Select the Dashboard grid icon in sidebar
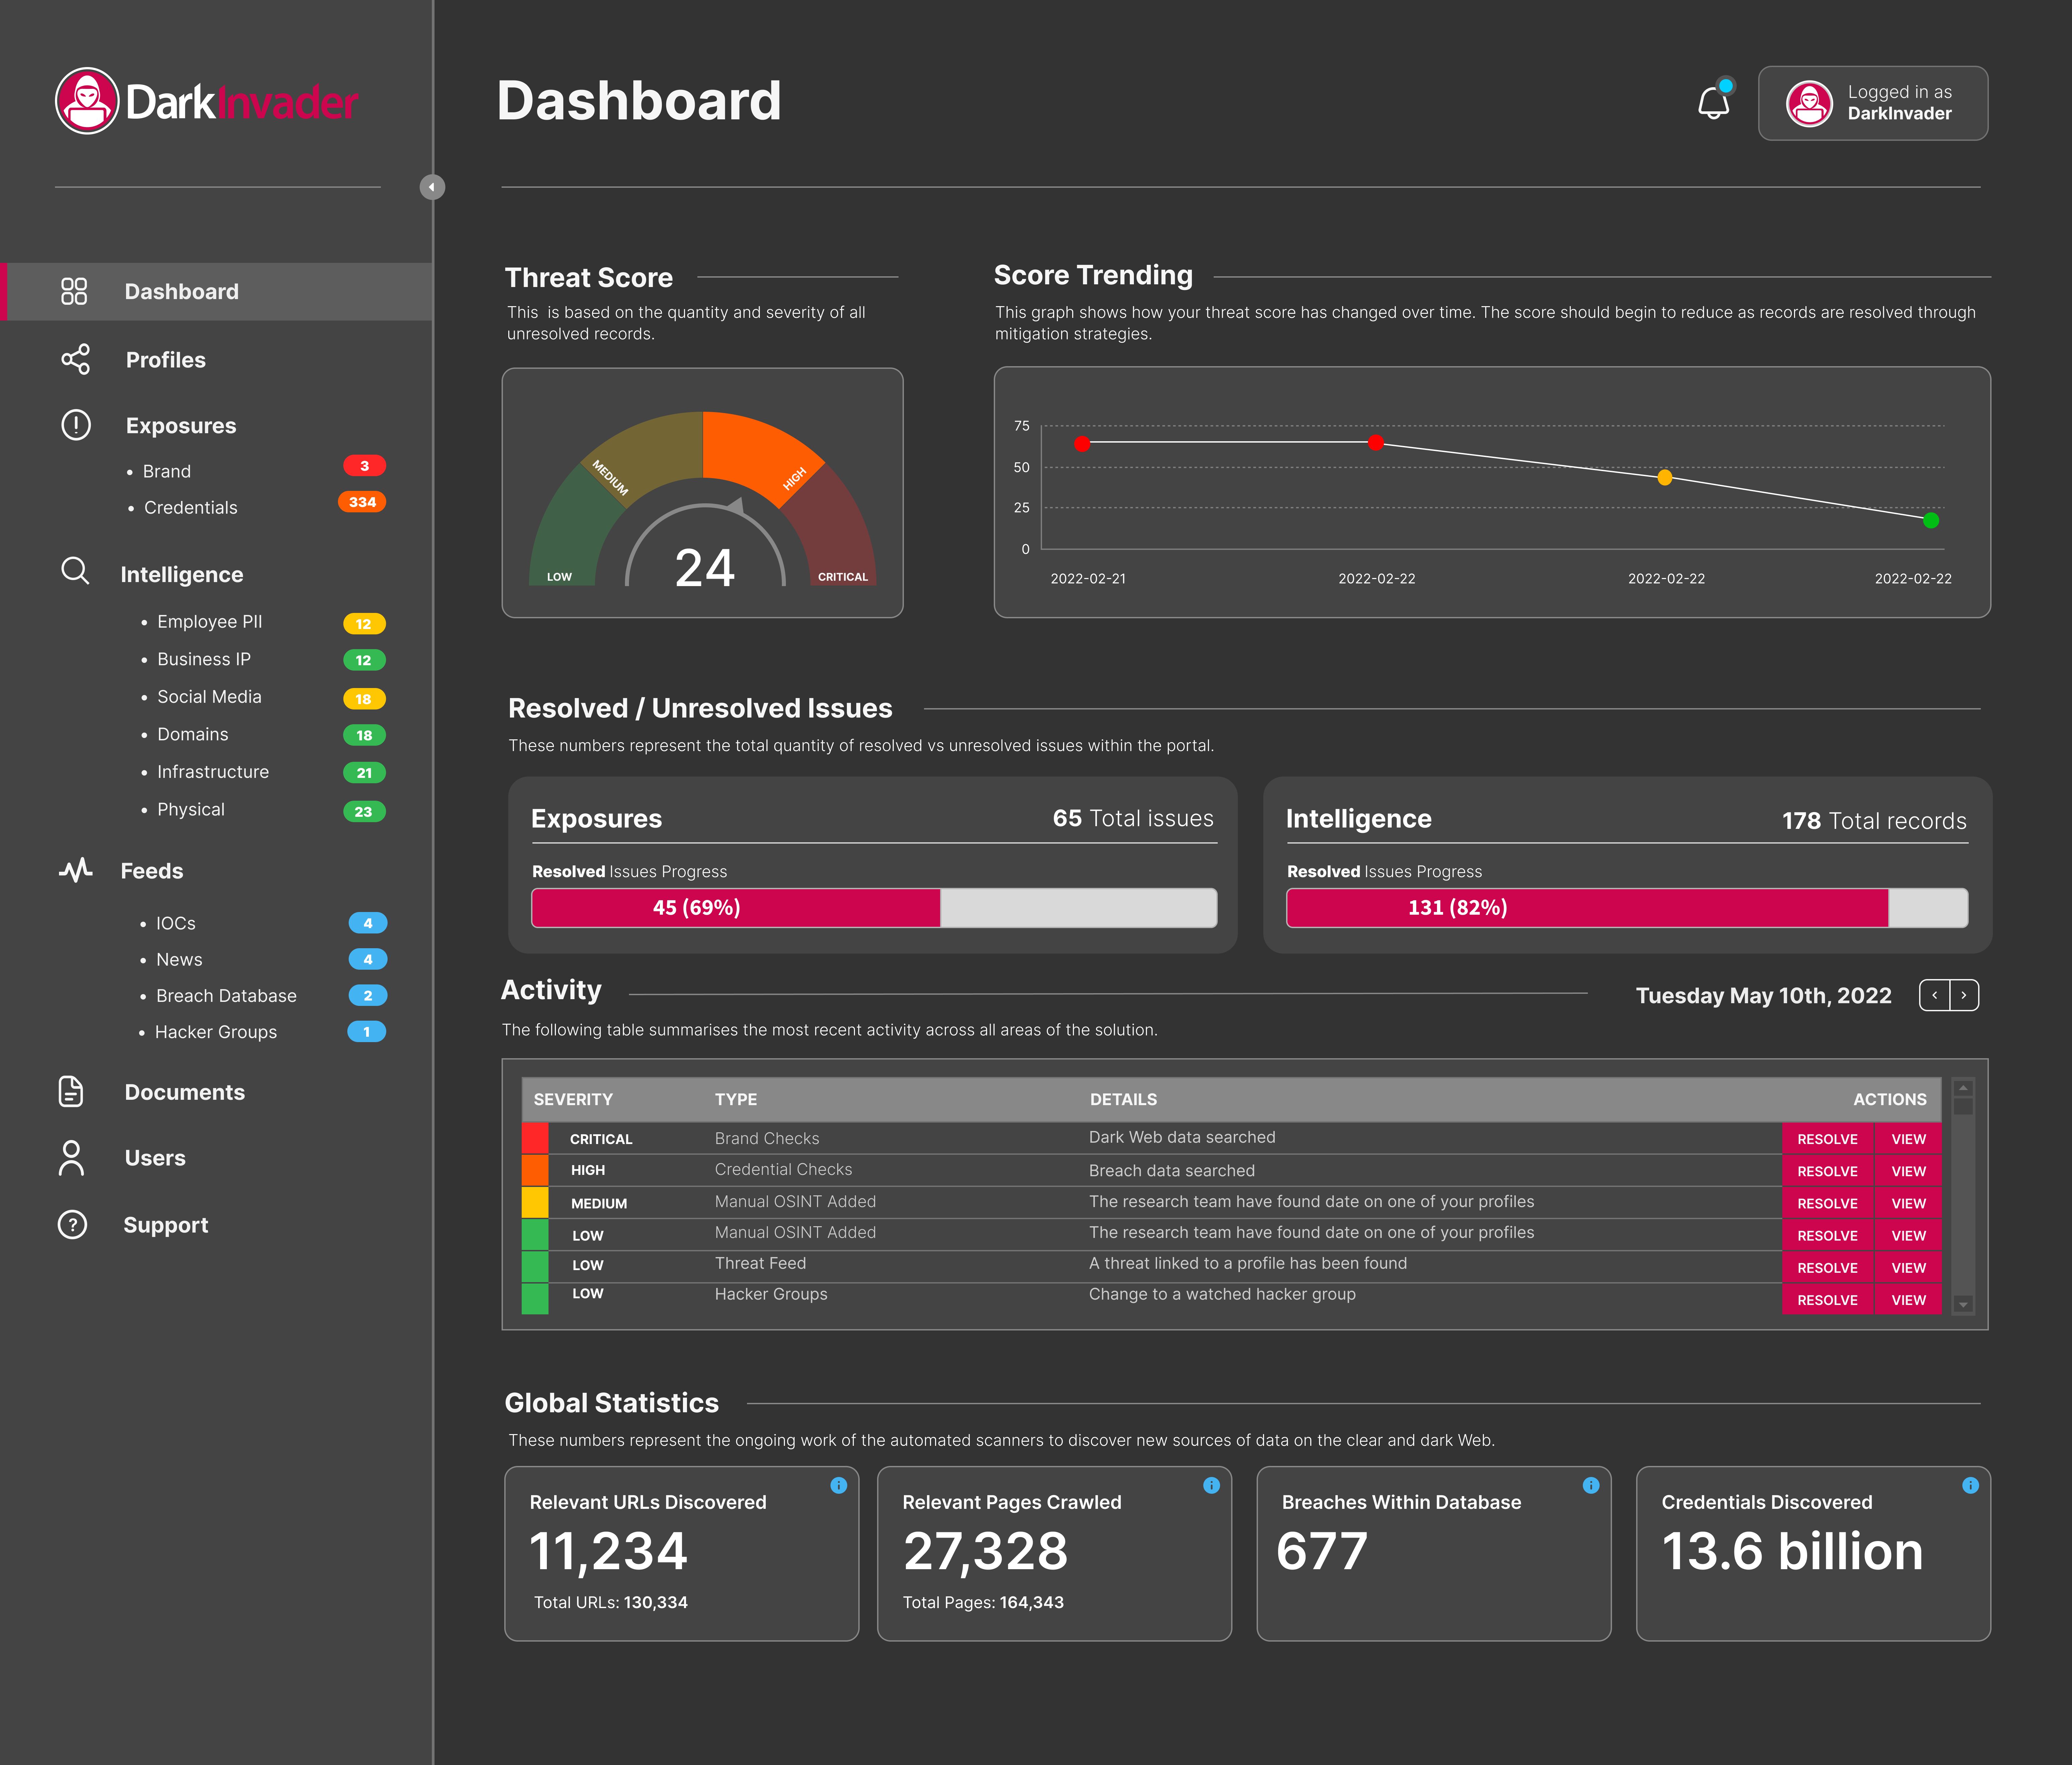The width and height of the screenshot is (2072, 1765). point(74,291)
